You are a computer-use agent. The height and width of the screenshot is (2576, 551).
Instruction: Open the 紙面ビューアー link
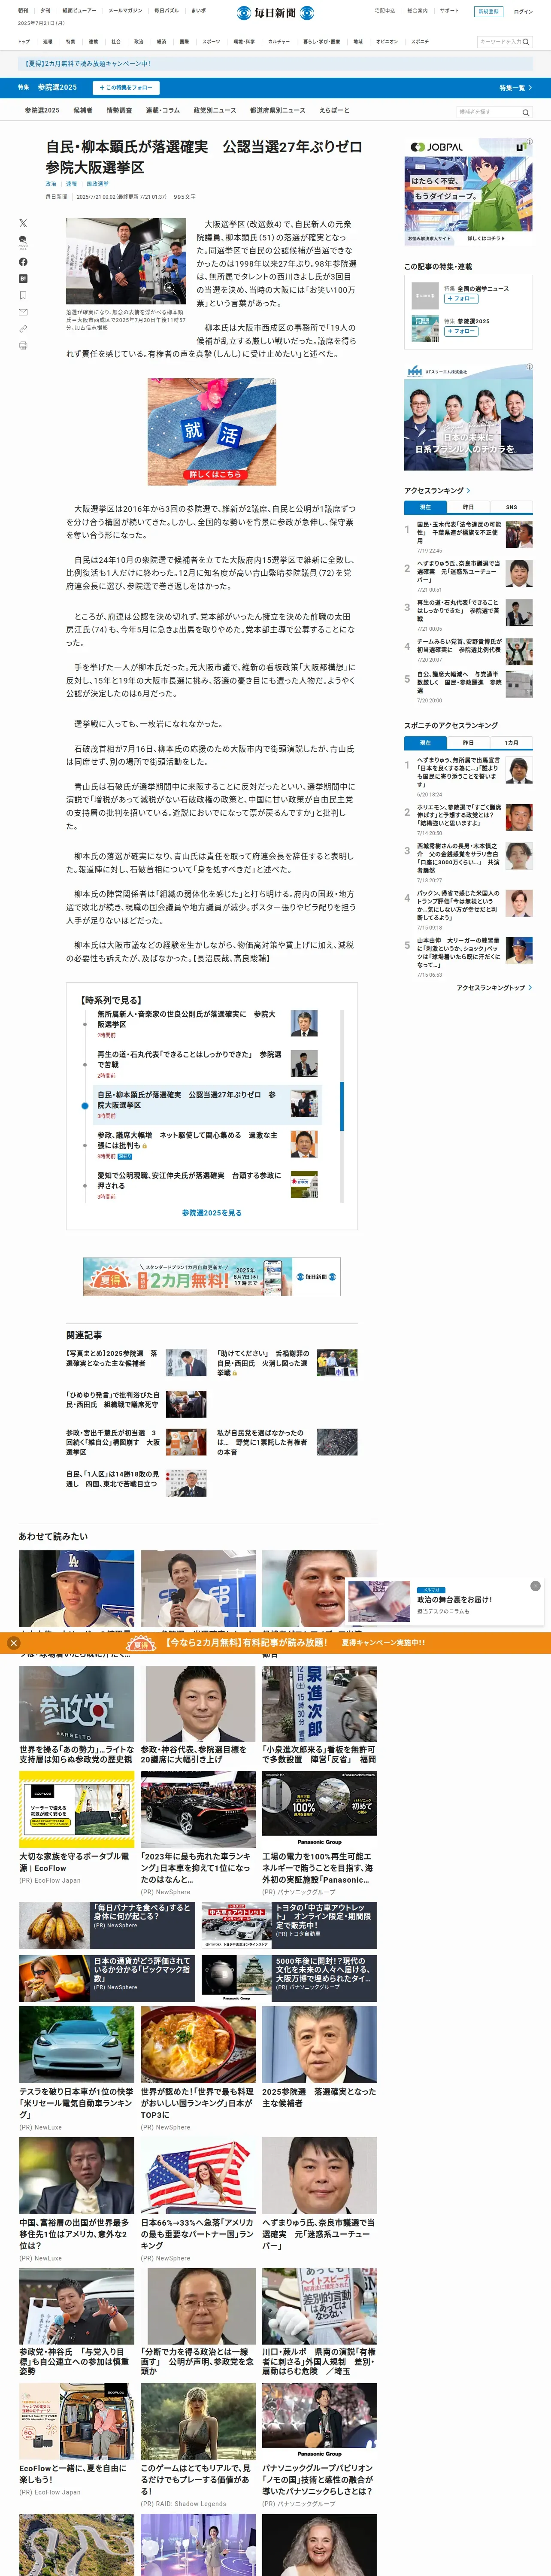80,11
